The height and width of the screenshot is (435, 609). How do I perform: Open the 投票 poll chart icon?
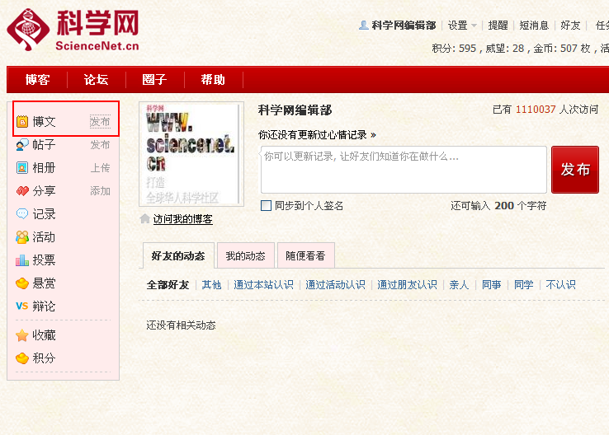coord(22,260)
